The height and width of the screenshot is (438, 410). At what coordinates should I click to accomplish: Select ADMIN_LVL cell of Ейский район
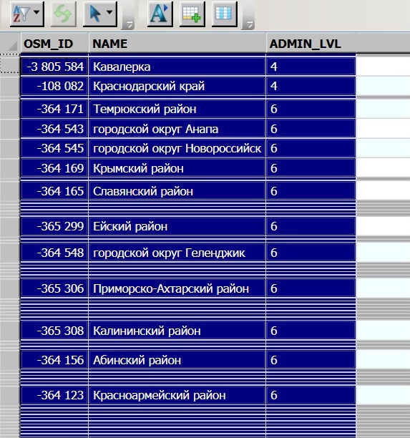[x=311, y=226]
